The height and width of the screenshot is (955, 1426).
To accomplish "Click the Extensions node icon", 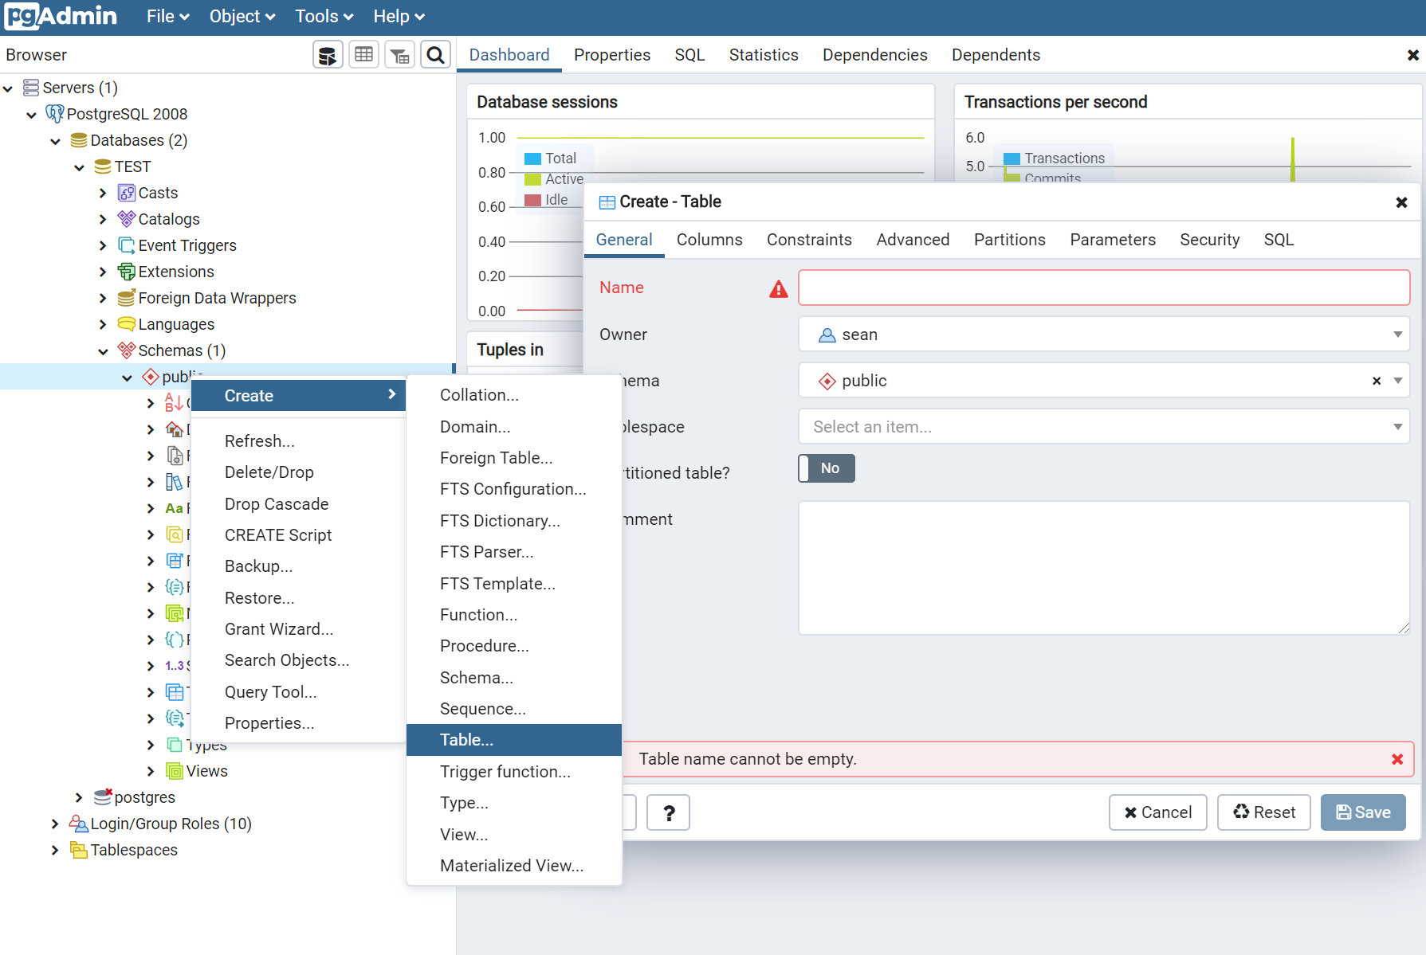I will click(126, 272).
